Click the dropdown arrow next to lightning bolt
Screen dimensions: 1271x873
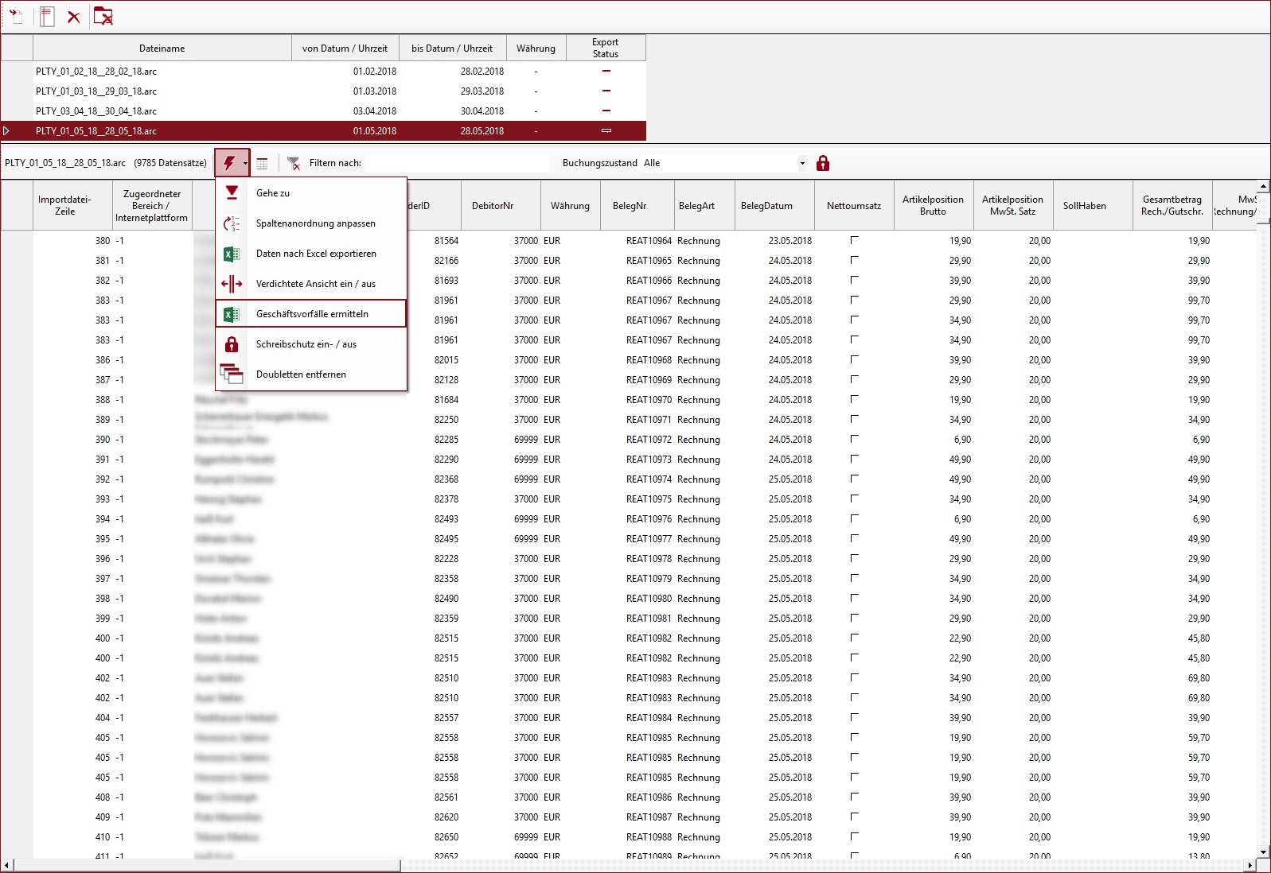[245, 163]
